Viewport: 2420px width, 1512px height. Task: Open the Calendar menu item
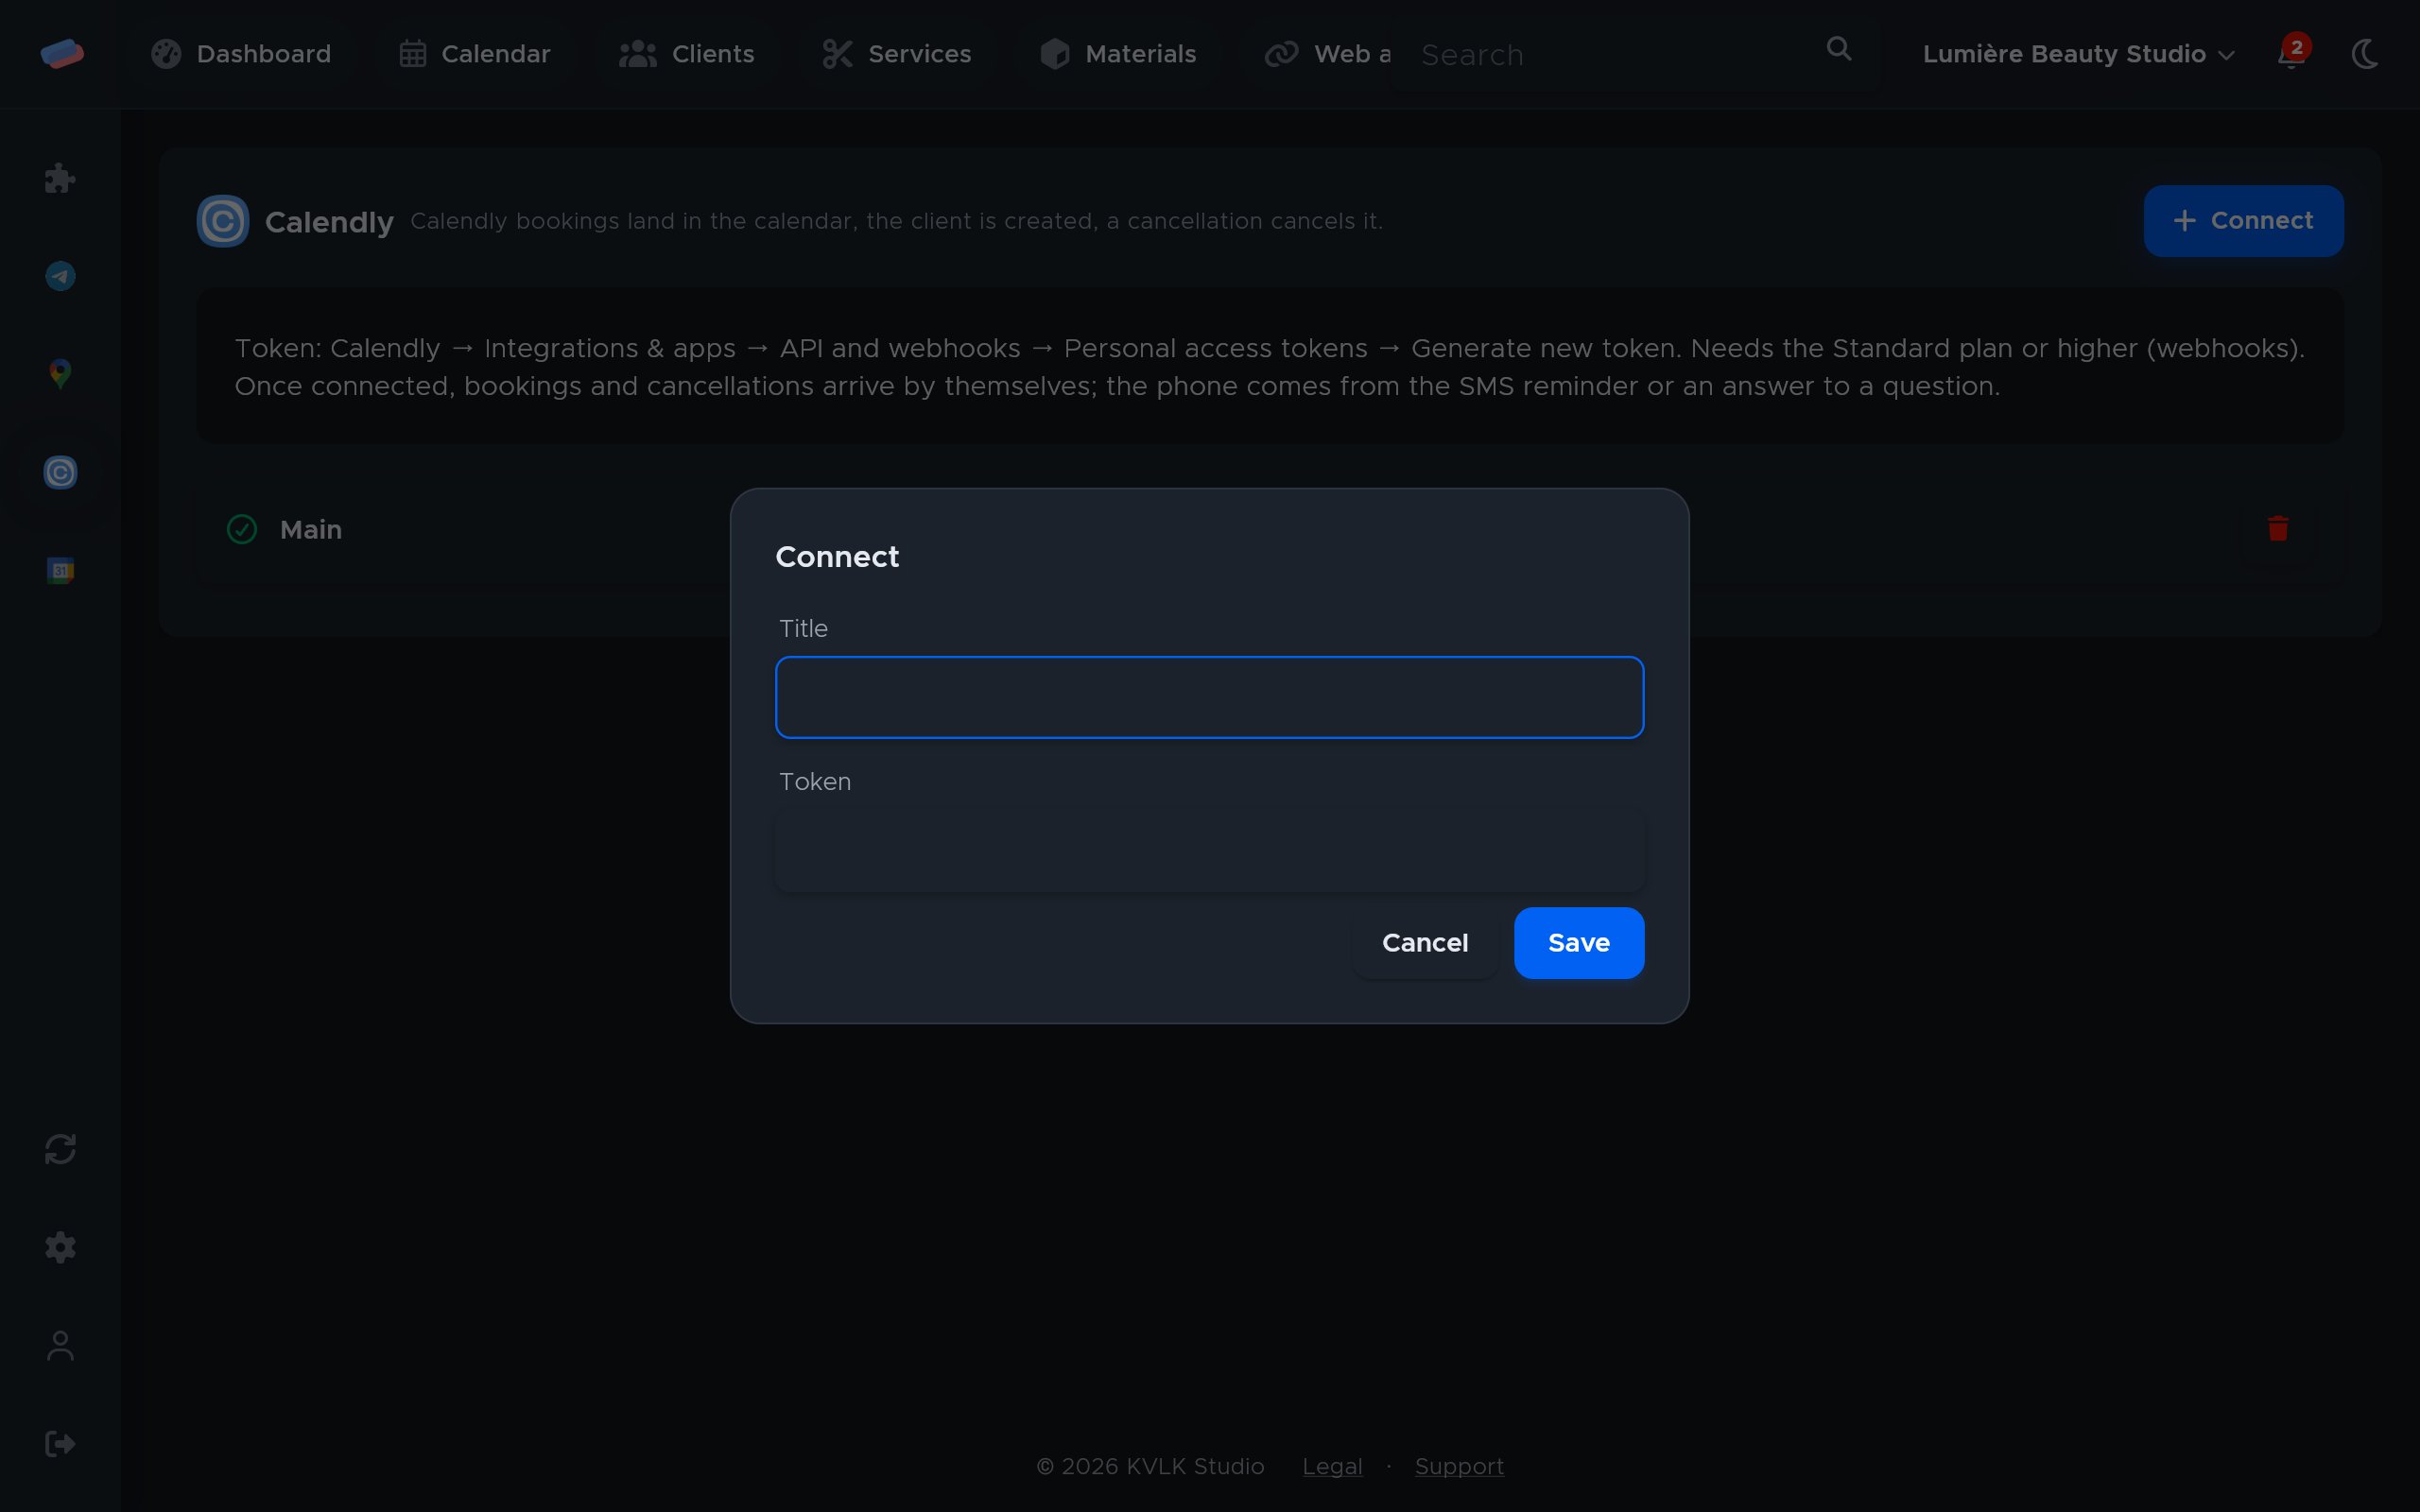474,54
